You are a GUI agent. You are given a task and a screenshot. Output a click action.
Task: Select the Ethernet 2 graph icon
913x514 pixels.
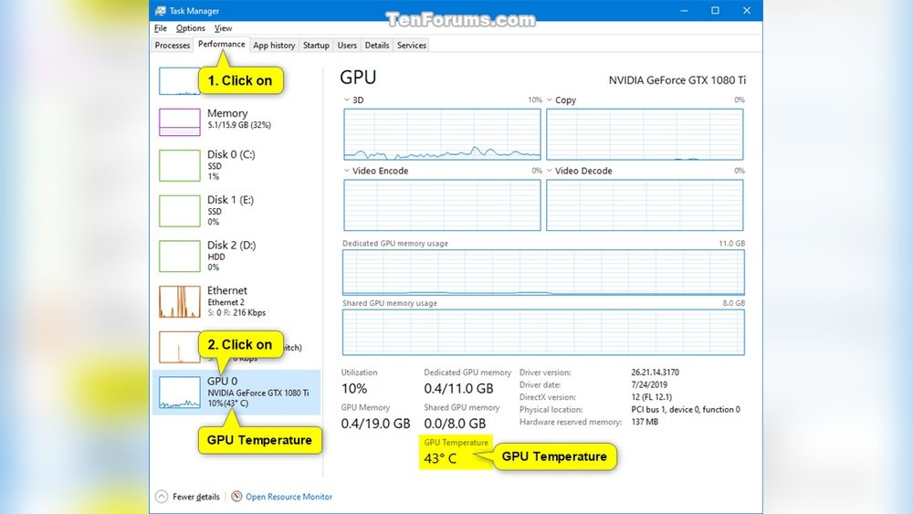click(x=179, y=301)
